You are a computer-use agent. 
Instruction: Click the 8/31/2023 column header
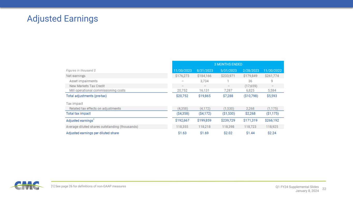205,71
